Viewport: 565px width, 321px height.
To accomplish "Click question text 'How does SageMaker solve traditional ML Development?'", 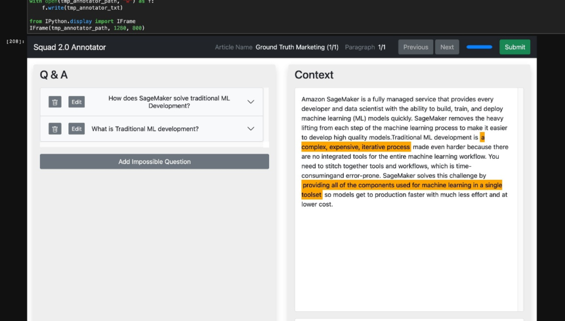I will (x=169, y=102).
